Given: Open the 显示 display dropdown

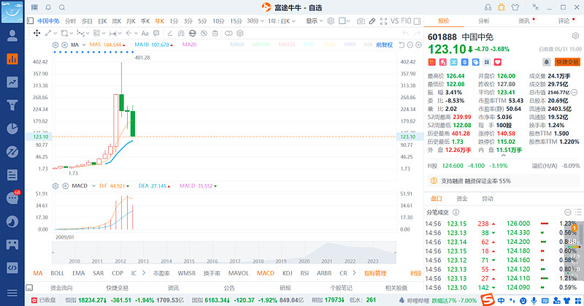Looking at the screenshot, I should tap(315, 21).
